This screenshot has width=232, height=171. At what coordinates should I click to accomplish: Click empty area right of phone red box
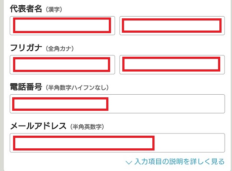[166, 104]
